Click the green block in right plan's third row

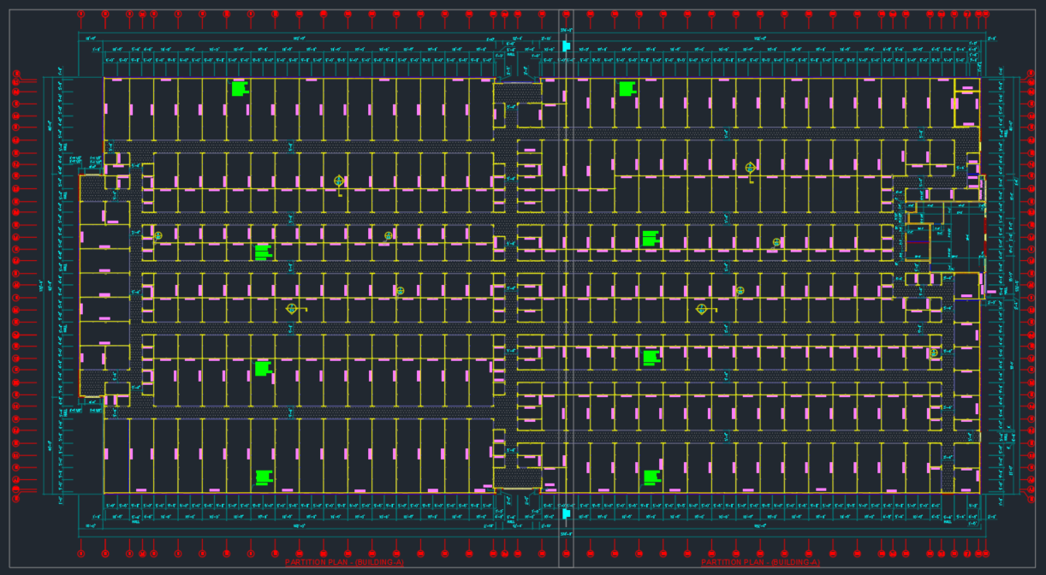tap(651, 239)
